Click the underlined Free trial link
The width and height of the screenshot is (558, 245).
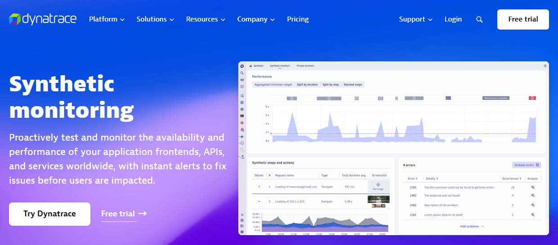118,214
